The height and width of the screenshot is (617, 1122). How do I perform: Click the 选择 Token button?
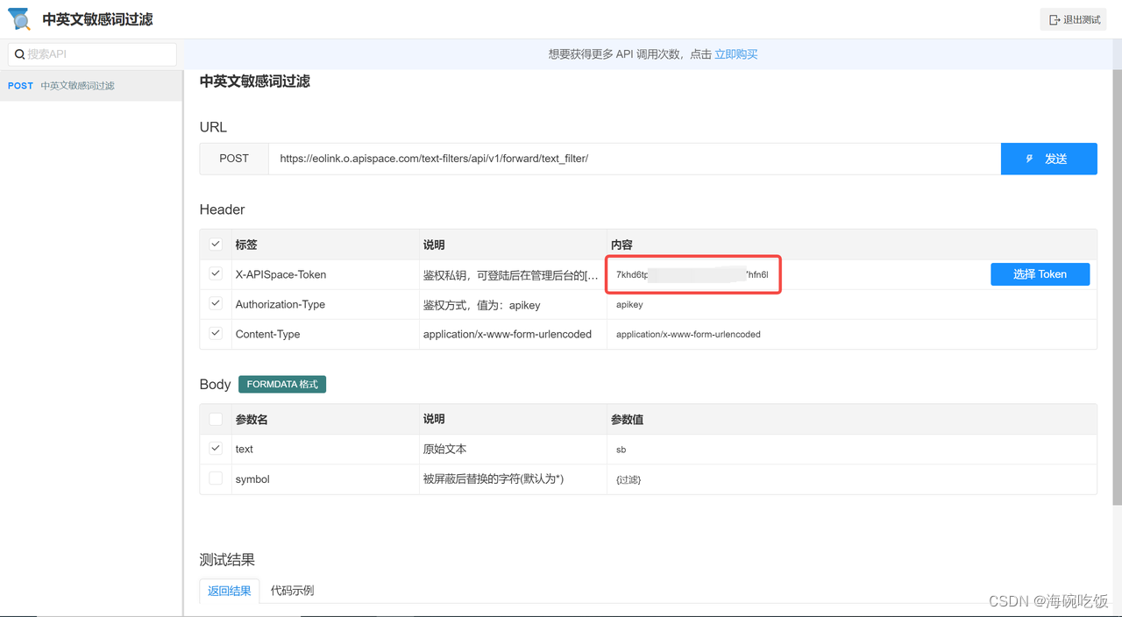(x=1040, y=274)
